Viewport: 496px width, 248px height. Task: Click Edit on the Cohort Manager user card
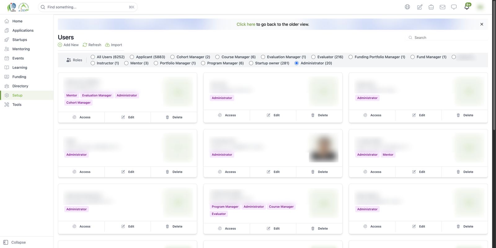(127, 117)
